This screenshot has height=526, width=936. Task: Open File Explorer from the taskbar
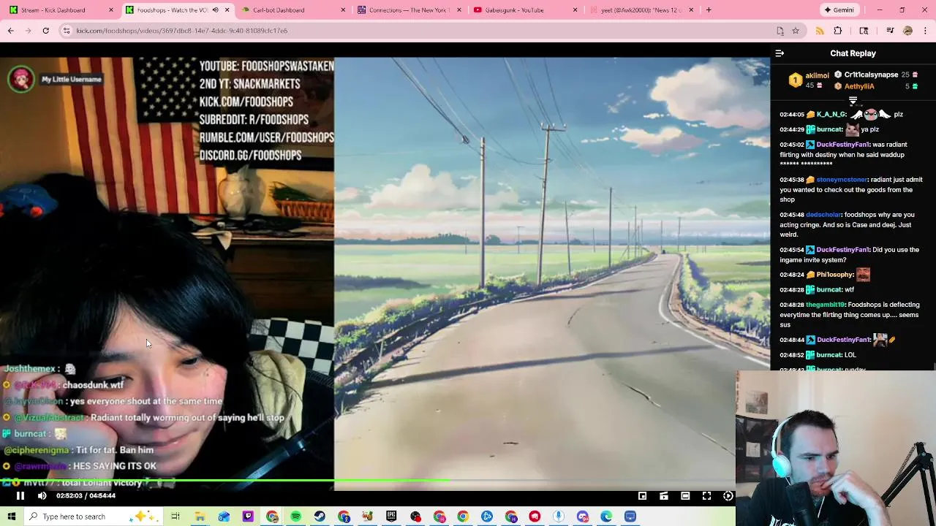coord(200,517)
